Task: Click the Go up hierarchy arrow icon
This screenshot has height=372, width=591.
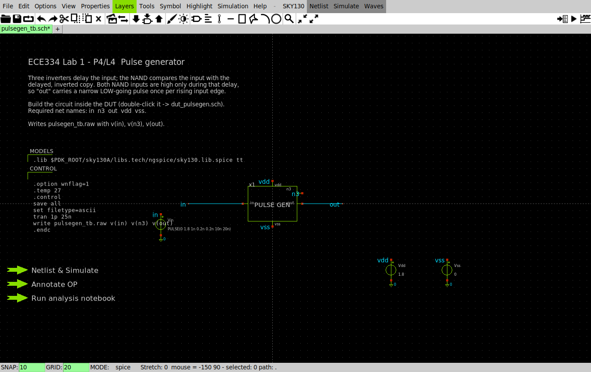Action: (159, 19)
